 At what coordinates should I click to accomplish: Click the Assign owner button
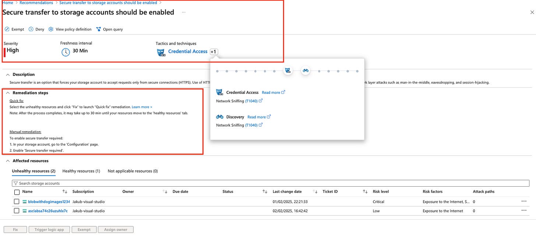116,230
